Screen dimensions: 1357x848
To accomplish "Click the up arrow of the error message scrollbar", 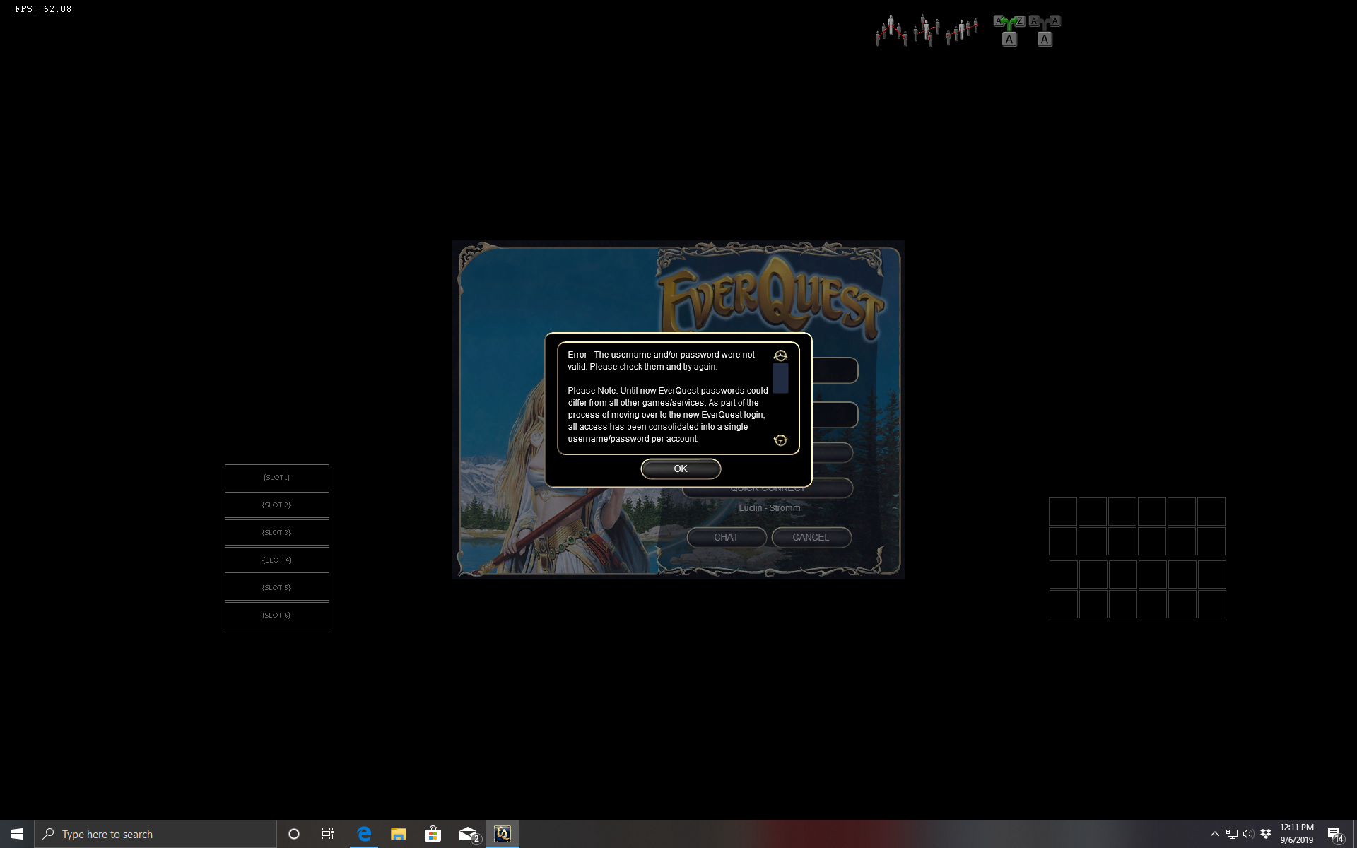I will pyautogui.click(x=780, y=355).
